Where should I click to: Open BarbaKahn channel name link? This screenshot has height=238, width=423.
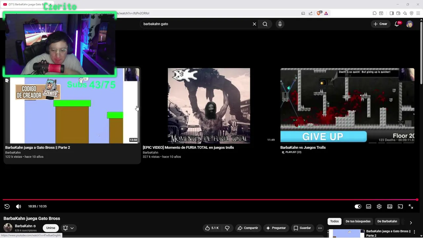(23, 226)
